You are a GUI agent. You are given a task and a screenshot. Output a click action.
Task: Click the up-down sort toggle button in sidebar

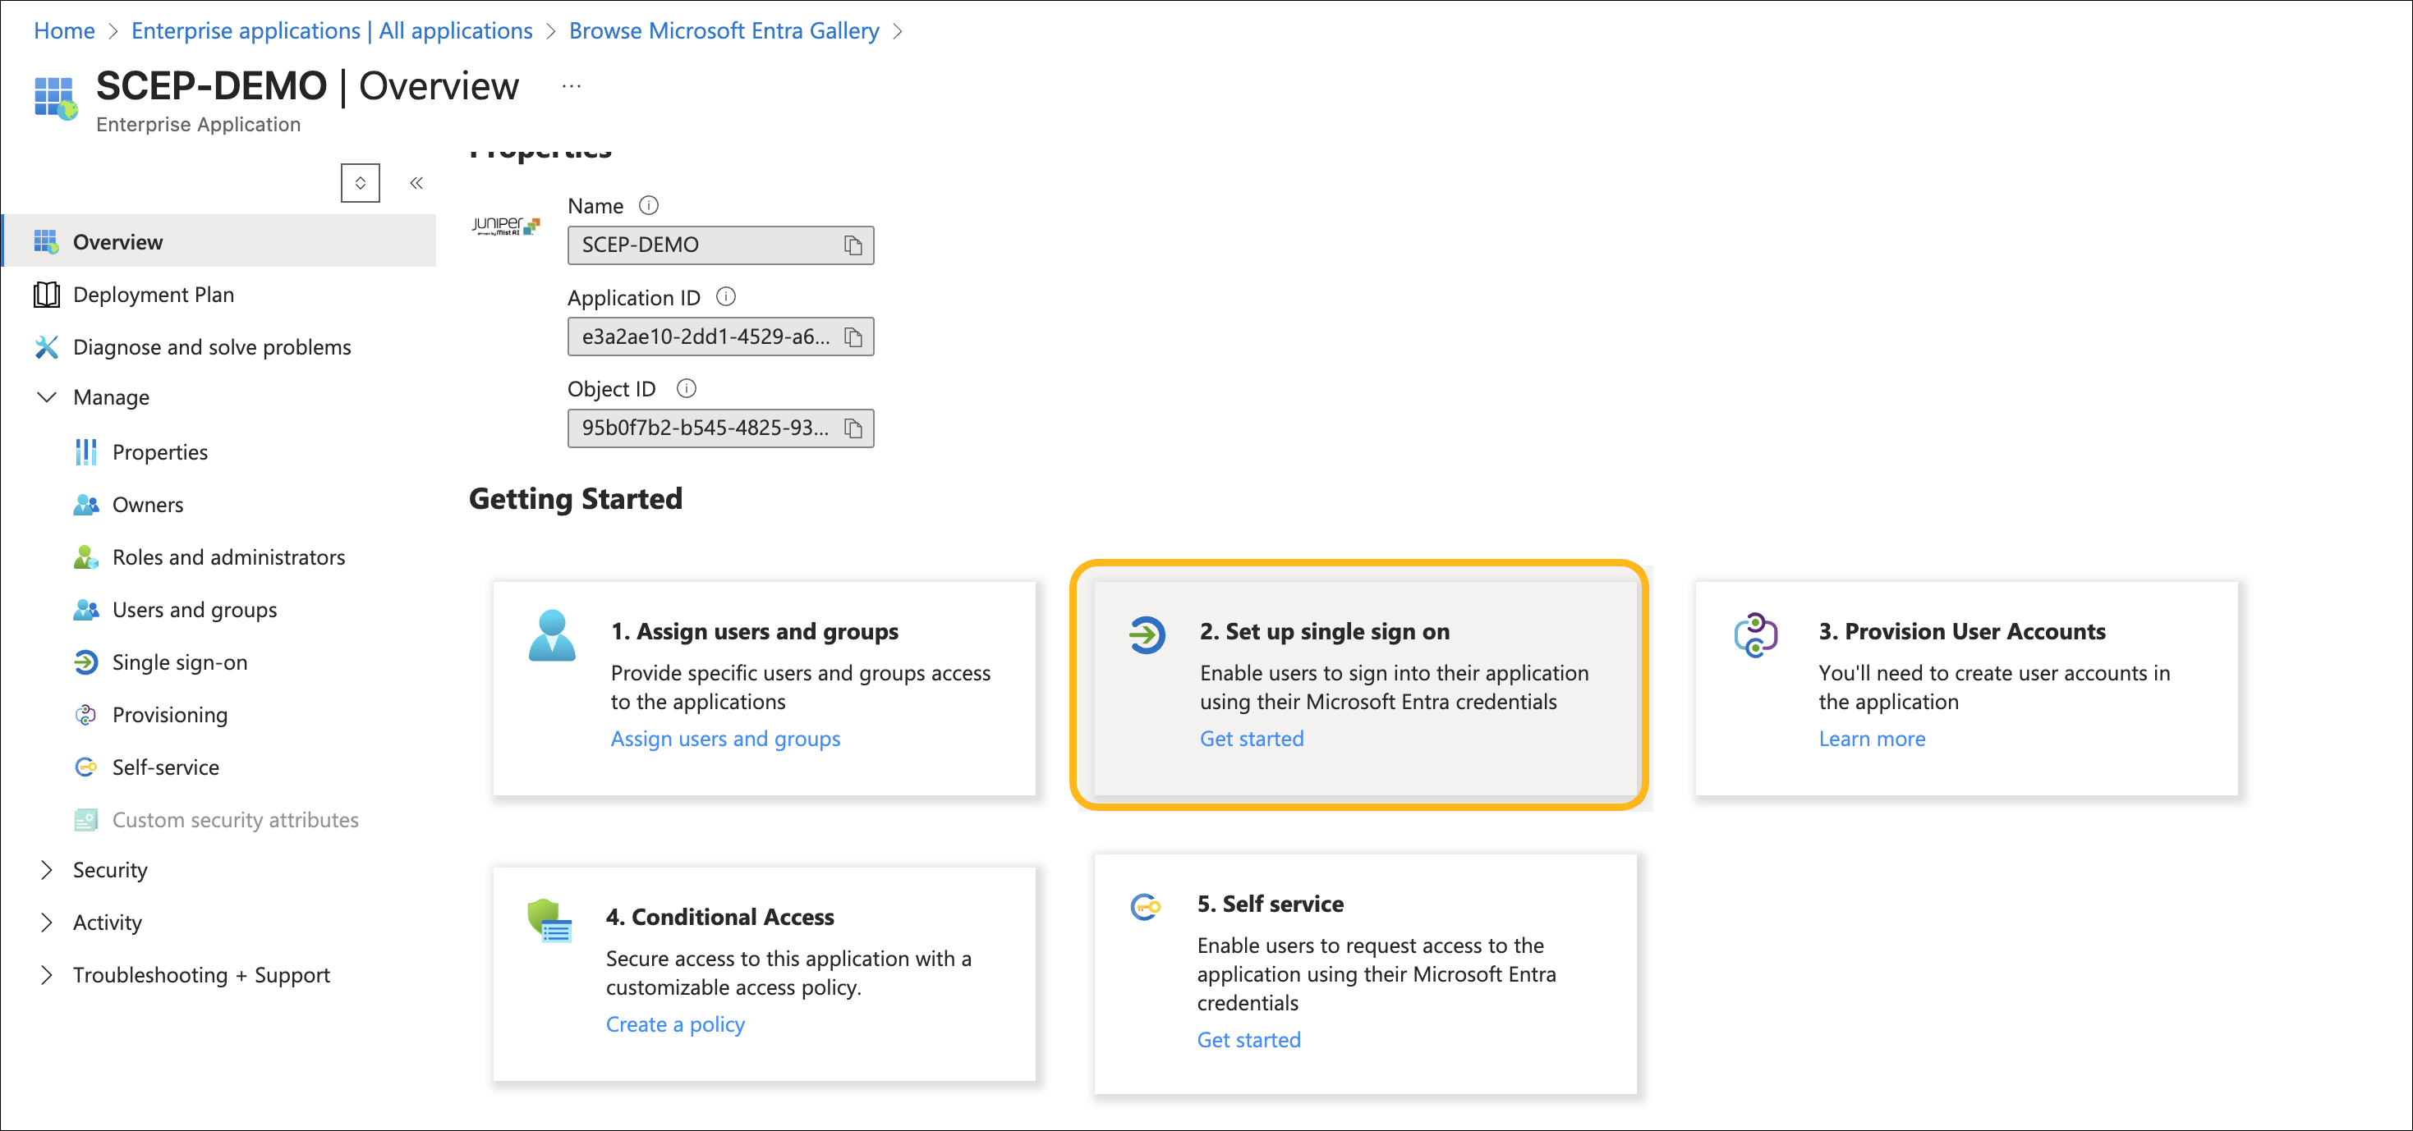click(x=361, y=182)
